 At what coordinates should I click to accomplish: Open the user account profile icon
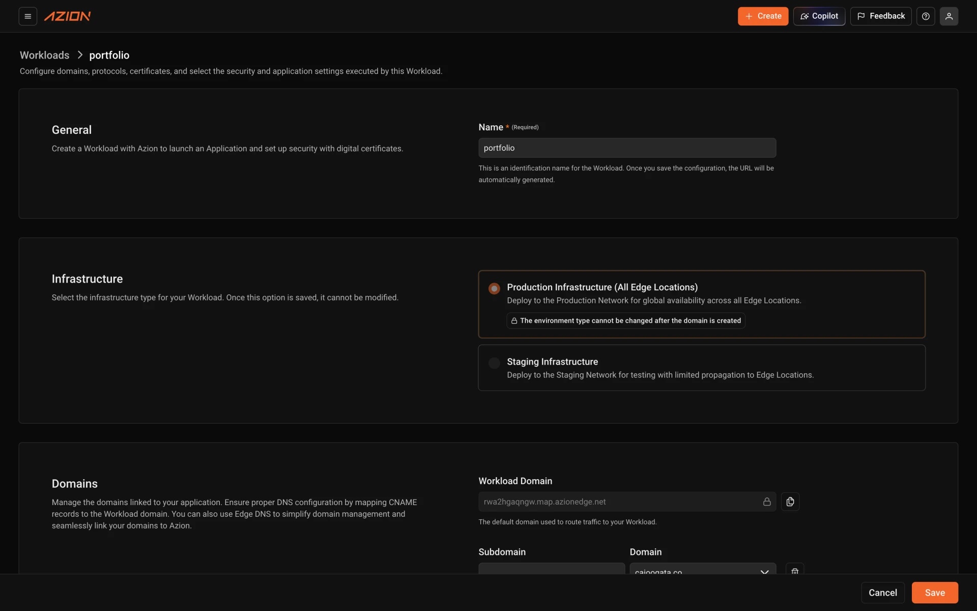point(949,16)
